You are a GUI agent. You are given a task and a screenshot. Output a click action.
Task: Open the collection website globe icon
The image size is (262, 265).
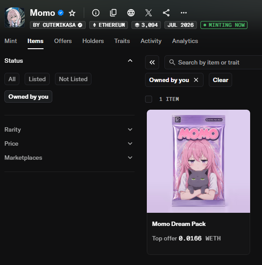(131, 13)
